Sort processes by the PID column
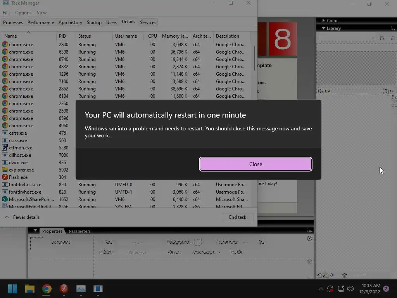 (66, 36)
